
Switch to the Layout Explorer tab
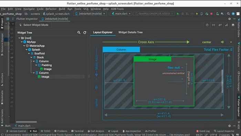point(103,32)
